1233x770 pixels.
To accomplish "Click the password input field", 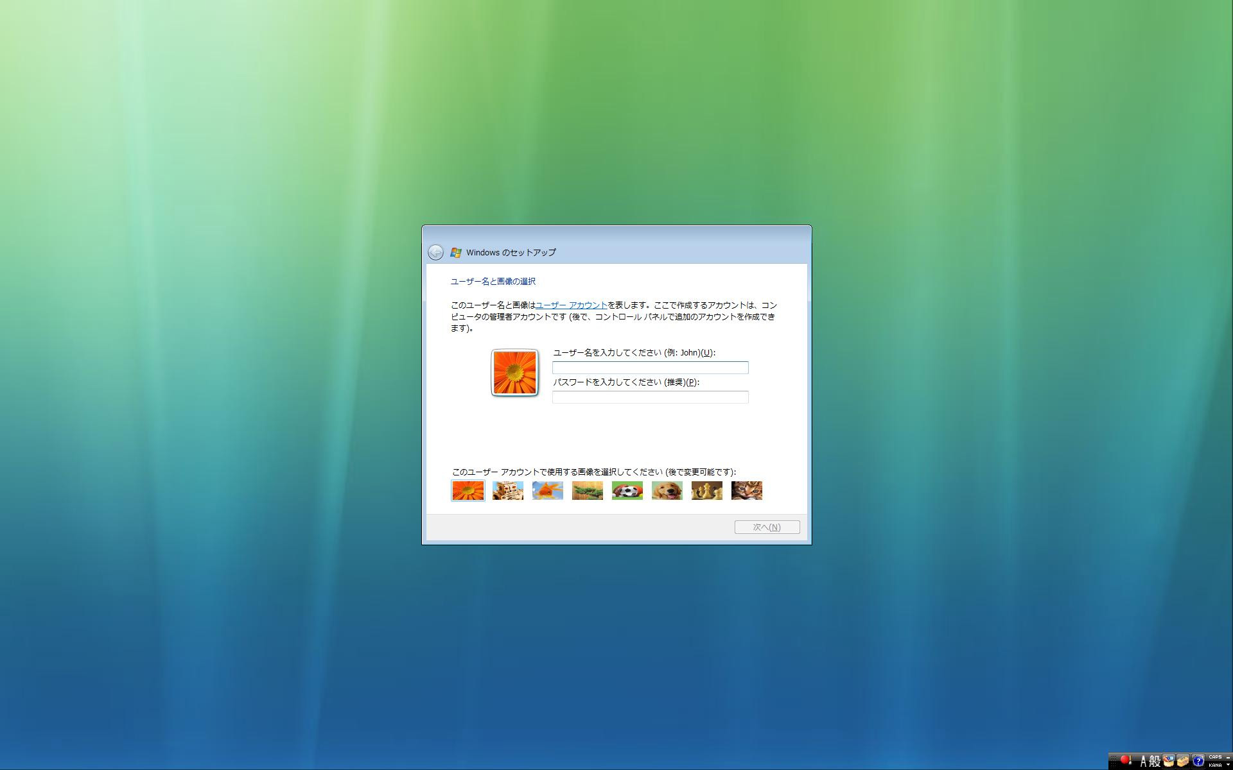I will (x=650, y=397).
